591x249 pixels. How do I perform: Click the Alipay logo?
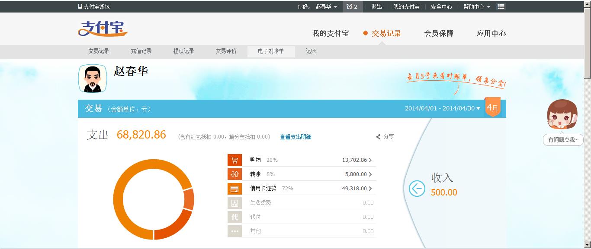[x=103, y=29]
